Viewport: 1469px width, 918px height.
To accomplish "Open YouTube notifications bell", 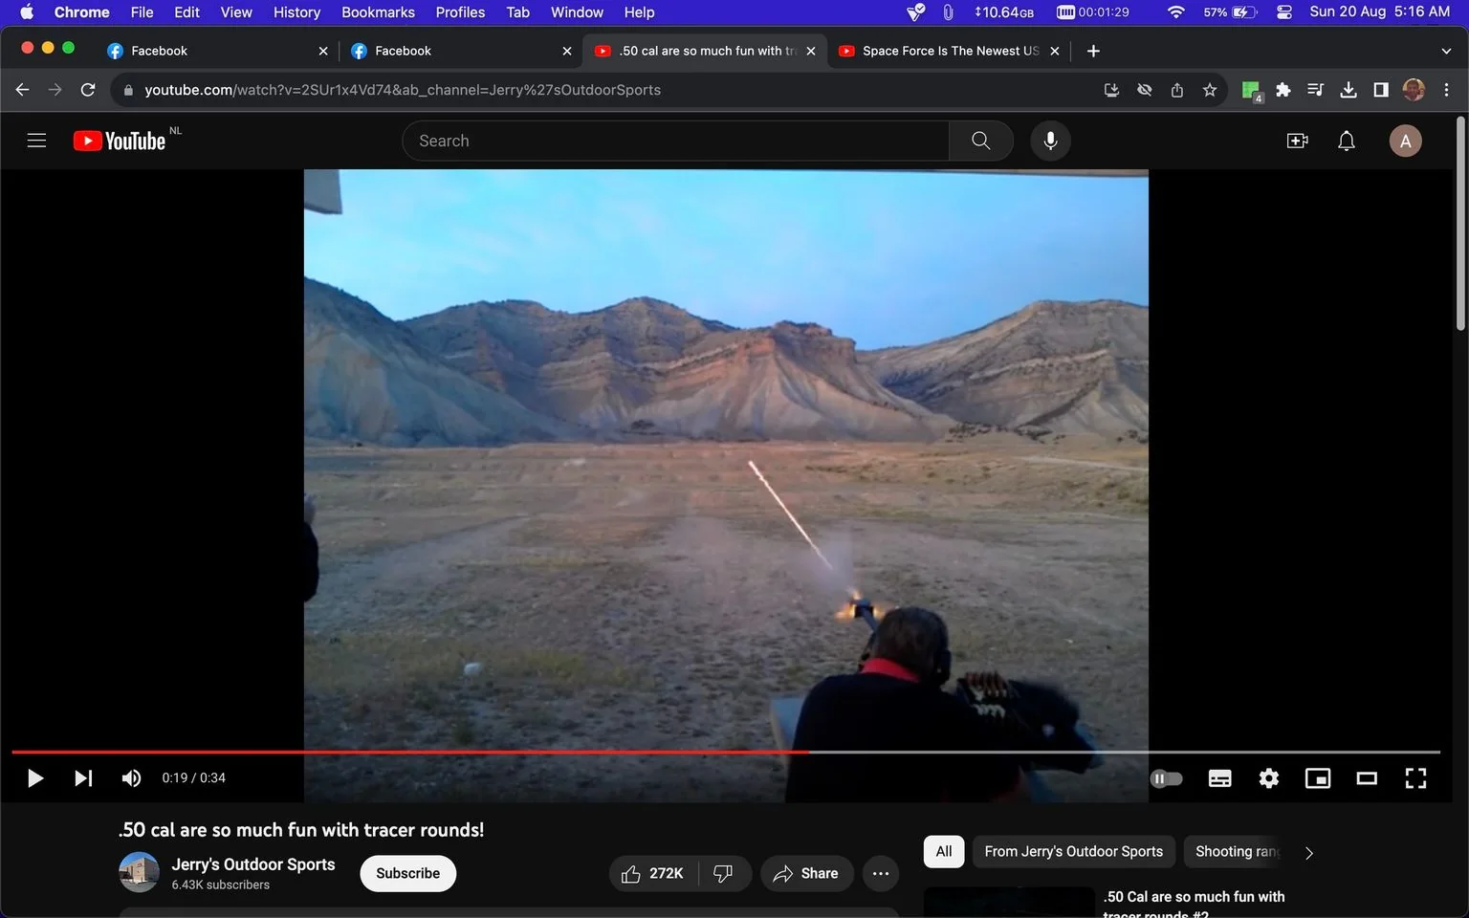I will click(x=1346, y=142).
